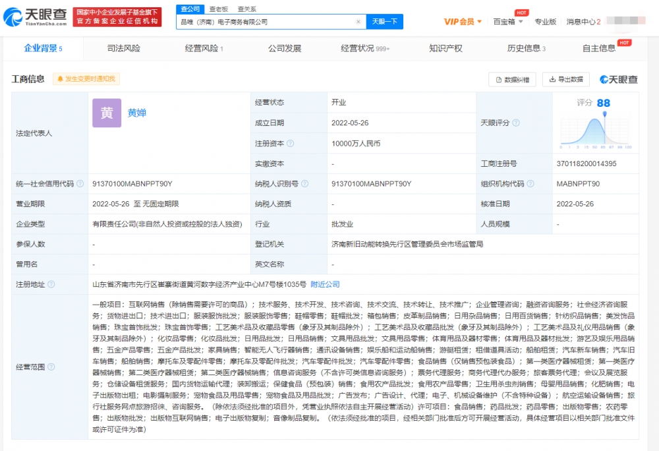The image size is (659, 451).
Task: Click 10000万人民币 registered capital value
Action: (356, 143)
